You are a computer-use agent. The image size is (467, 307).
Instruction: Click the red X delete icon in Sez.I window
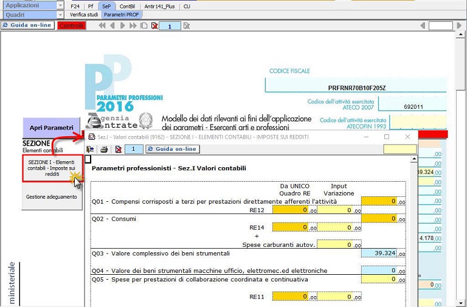[x=118, y=149]
